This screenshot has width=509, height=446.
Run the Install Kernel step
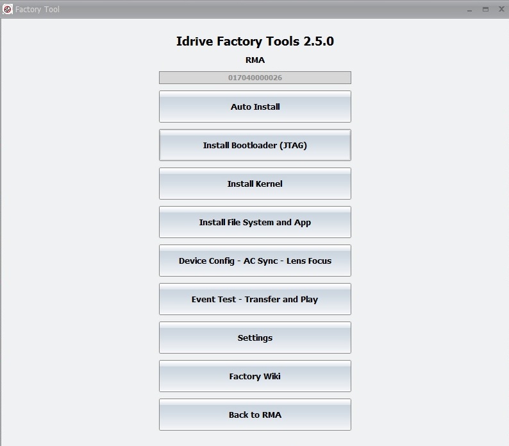[255, 184]
